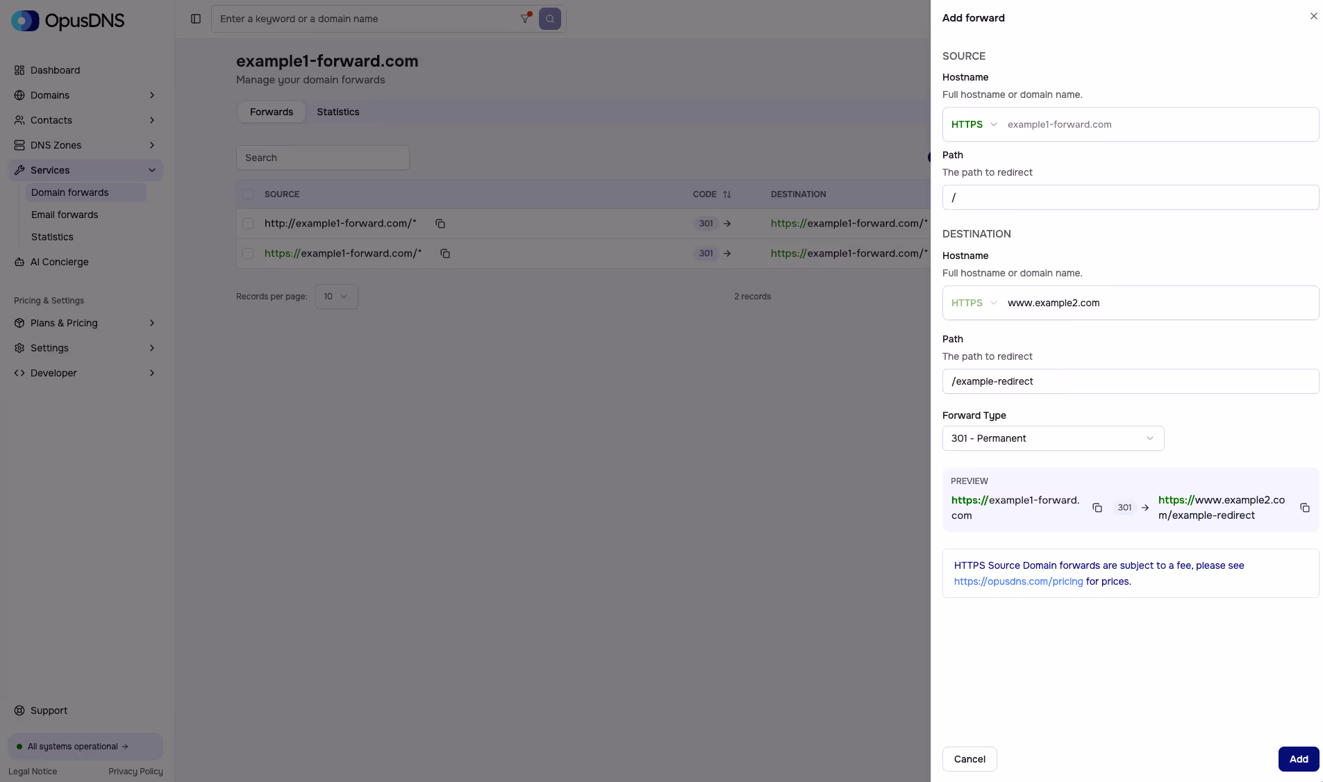Image resolution: width=1323 pixels, height=782 pixels.
Task: Open the Dashboard from the sidebar
Action: click(56, 70)
